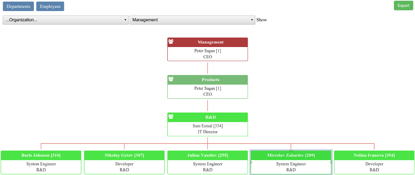Image resolution: width=415 pixels, height=175 pixels.
Task: Click CEO title in Management node
Action: tap(207, 57)
